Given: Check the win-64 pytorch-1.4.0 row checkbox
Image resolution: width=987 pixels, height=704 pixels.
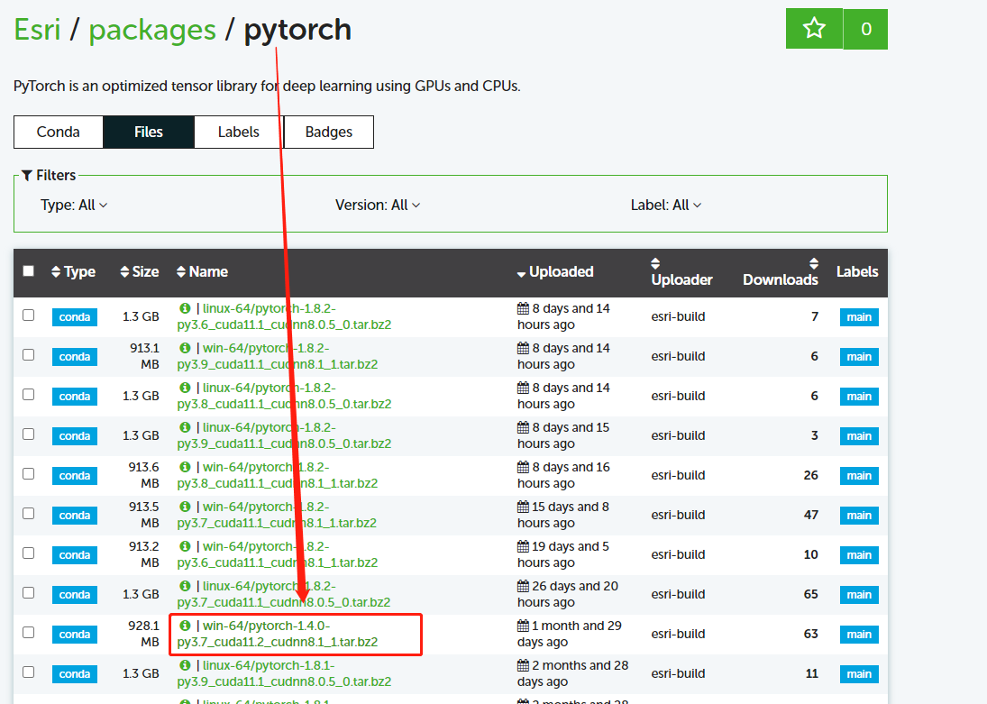Looking at the screenshot, I should (28, 632).
